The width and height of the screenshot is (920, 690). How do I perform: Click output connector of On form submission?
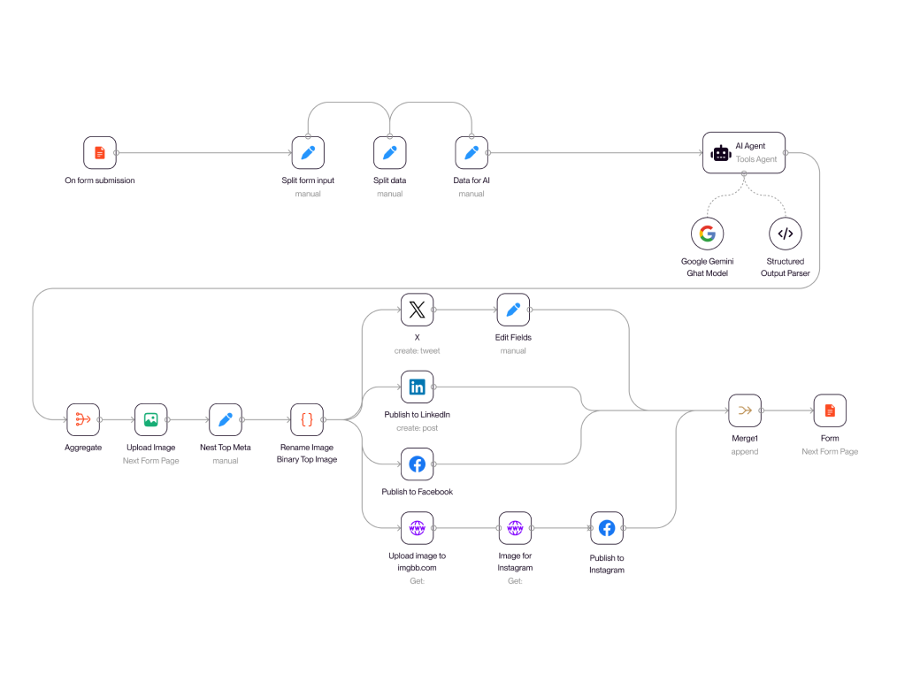click(x=116, y=152)
